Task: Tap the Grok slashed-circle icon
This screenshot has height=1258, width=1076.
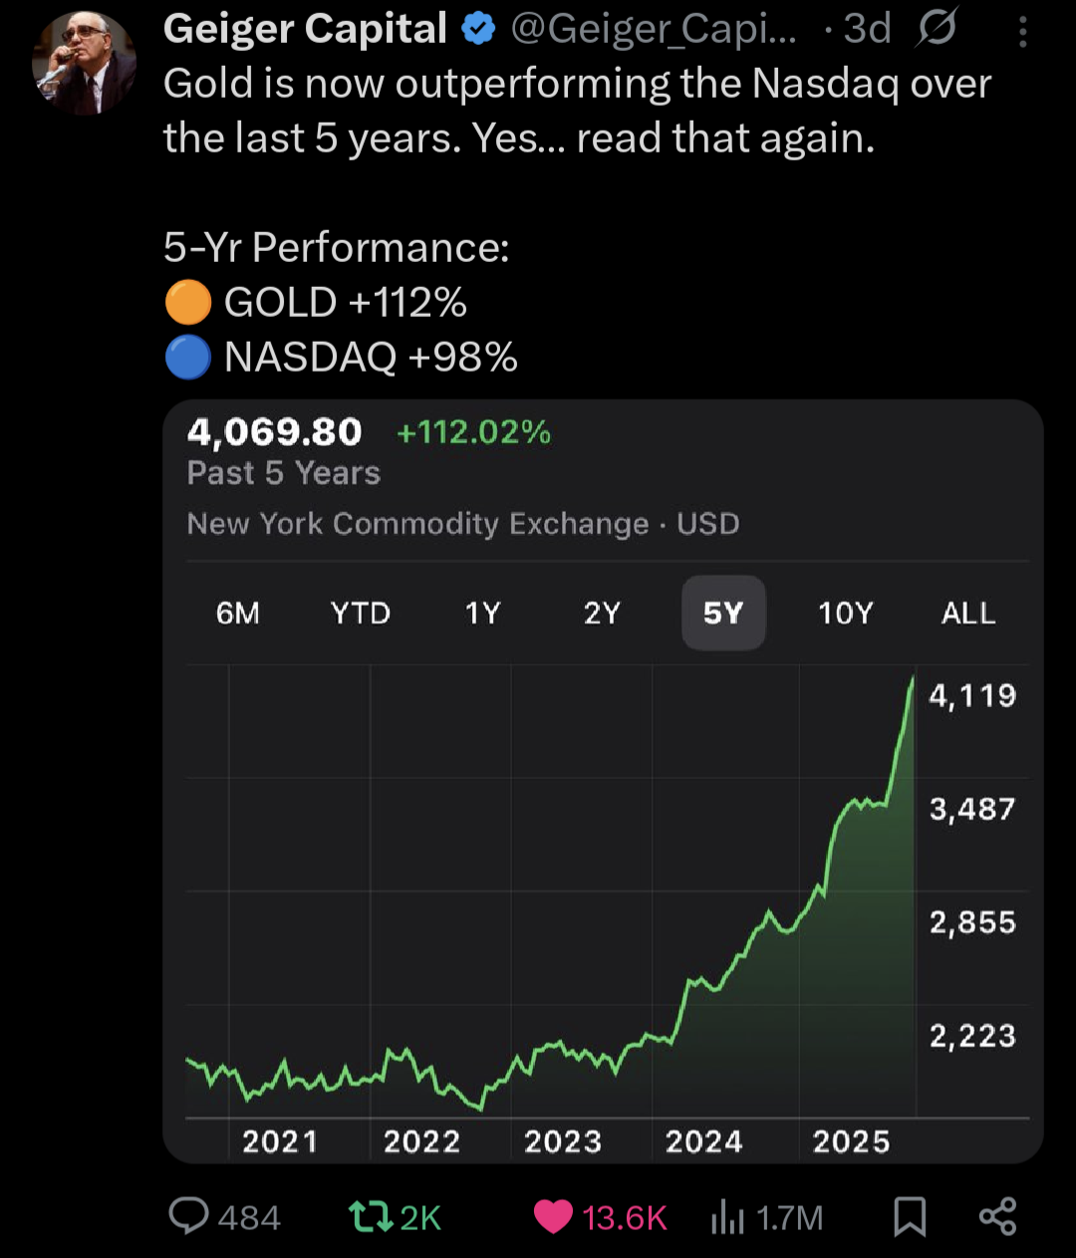Action: pos(936,30)
